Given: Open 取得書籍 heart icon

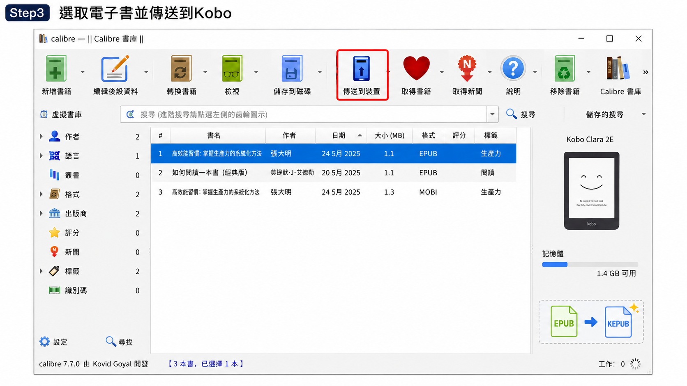Looking at the screenshot, I should pyautogui.click(x=416, y=68).
